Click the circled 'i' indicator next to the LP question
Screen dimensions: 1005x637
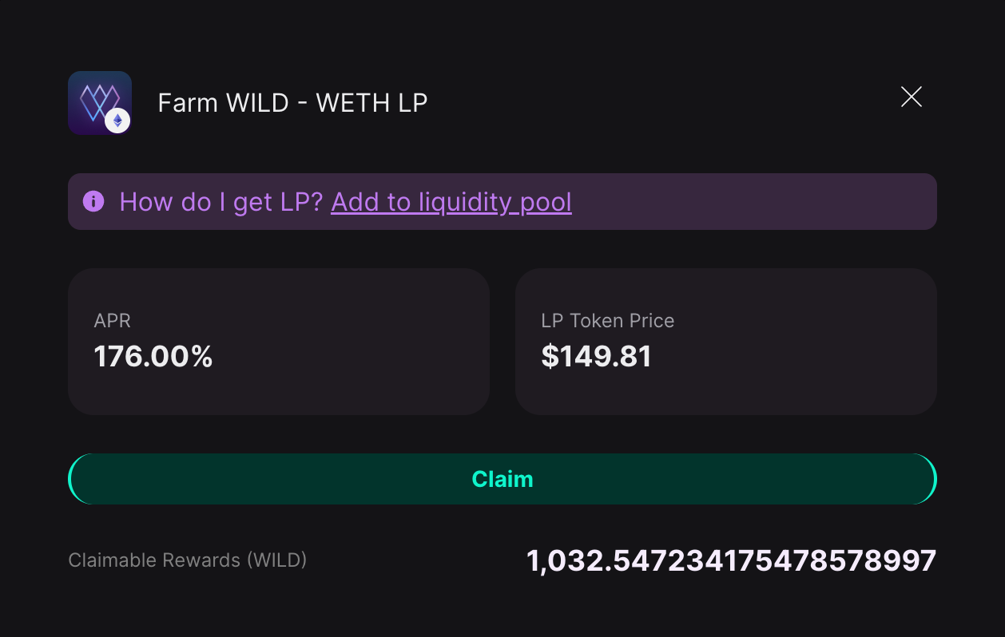[x=93, y=201]
